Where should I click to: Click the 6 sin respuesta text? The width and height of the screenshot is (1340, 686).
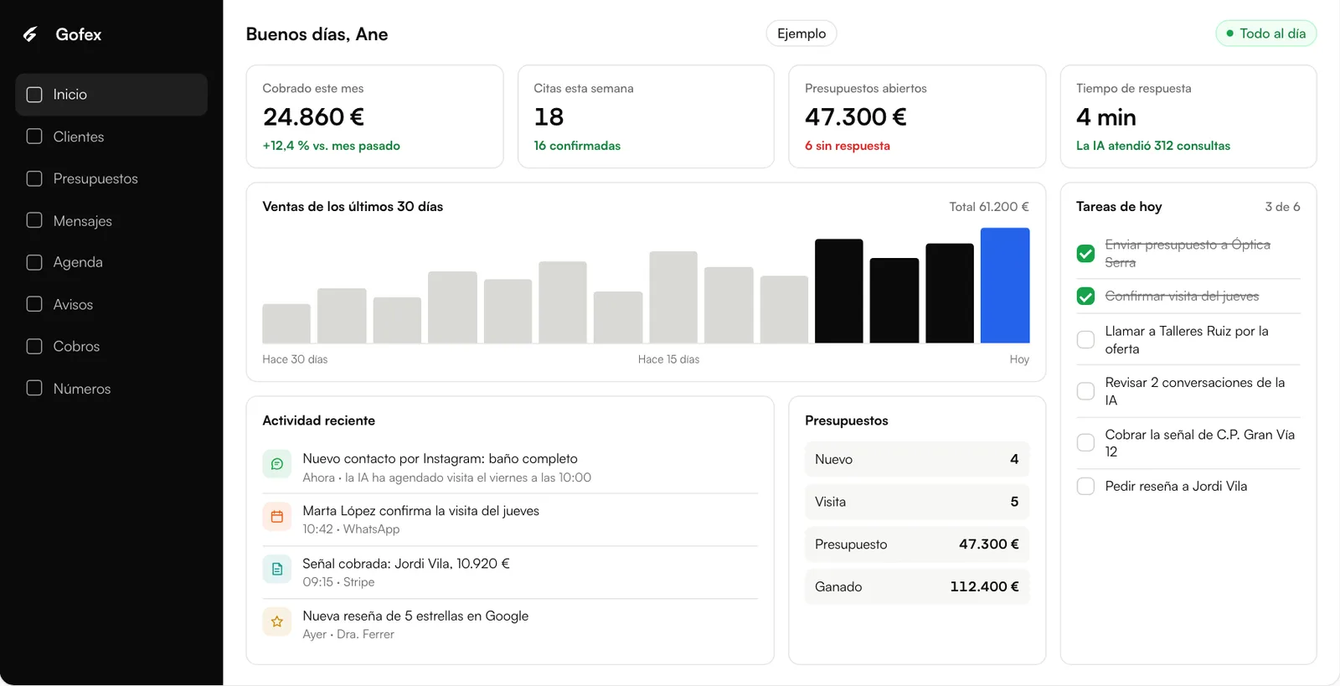[848, 146]
